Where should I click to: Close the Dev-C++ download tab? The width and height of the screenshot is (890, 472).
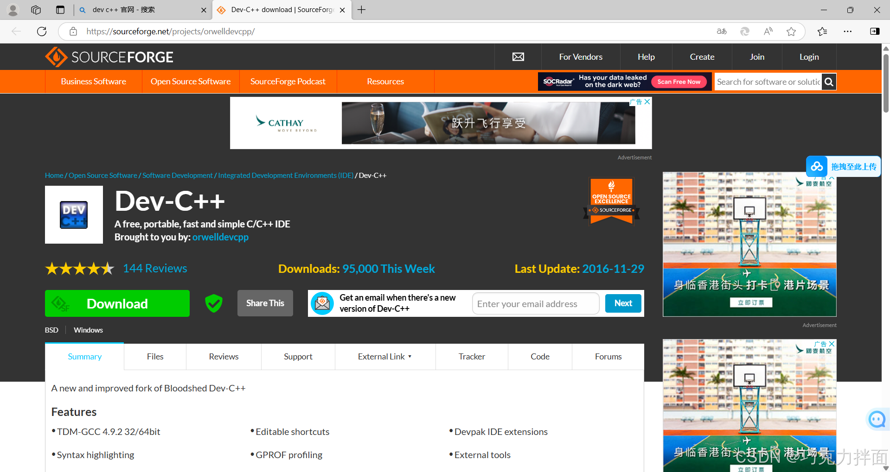[x=342, y=10]
